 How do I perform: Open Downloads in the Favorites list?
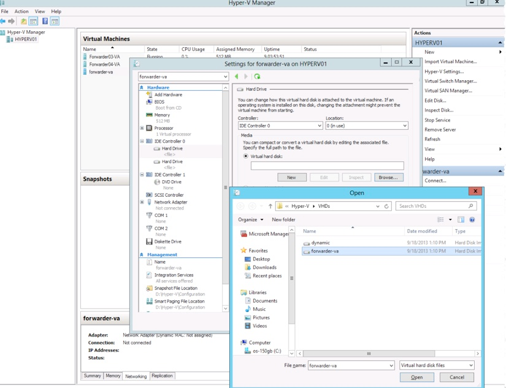click(x=264, y=267)
